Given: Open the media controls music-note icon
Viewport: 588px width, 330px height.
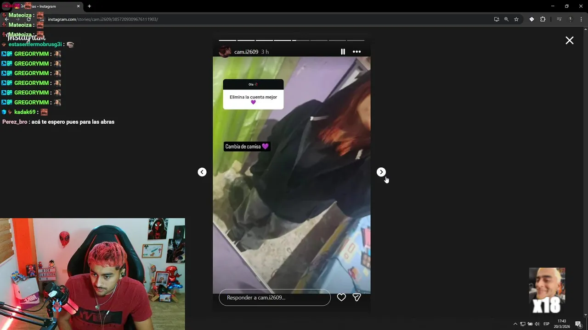Looking at the screenshot, I should tap(559, 19).
